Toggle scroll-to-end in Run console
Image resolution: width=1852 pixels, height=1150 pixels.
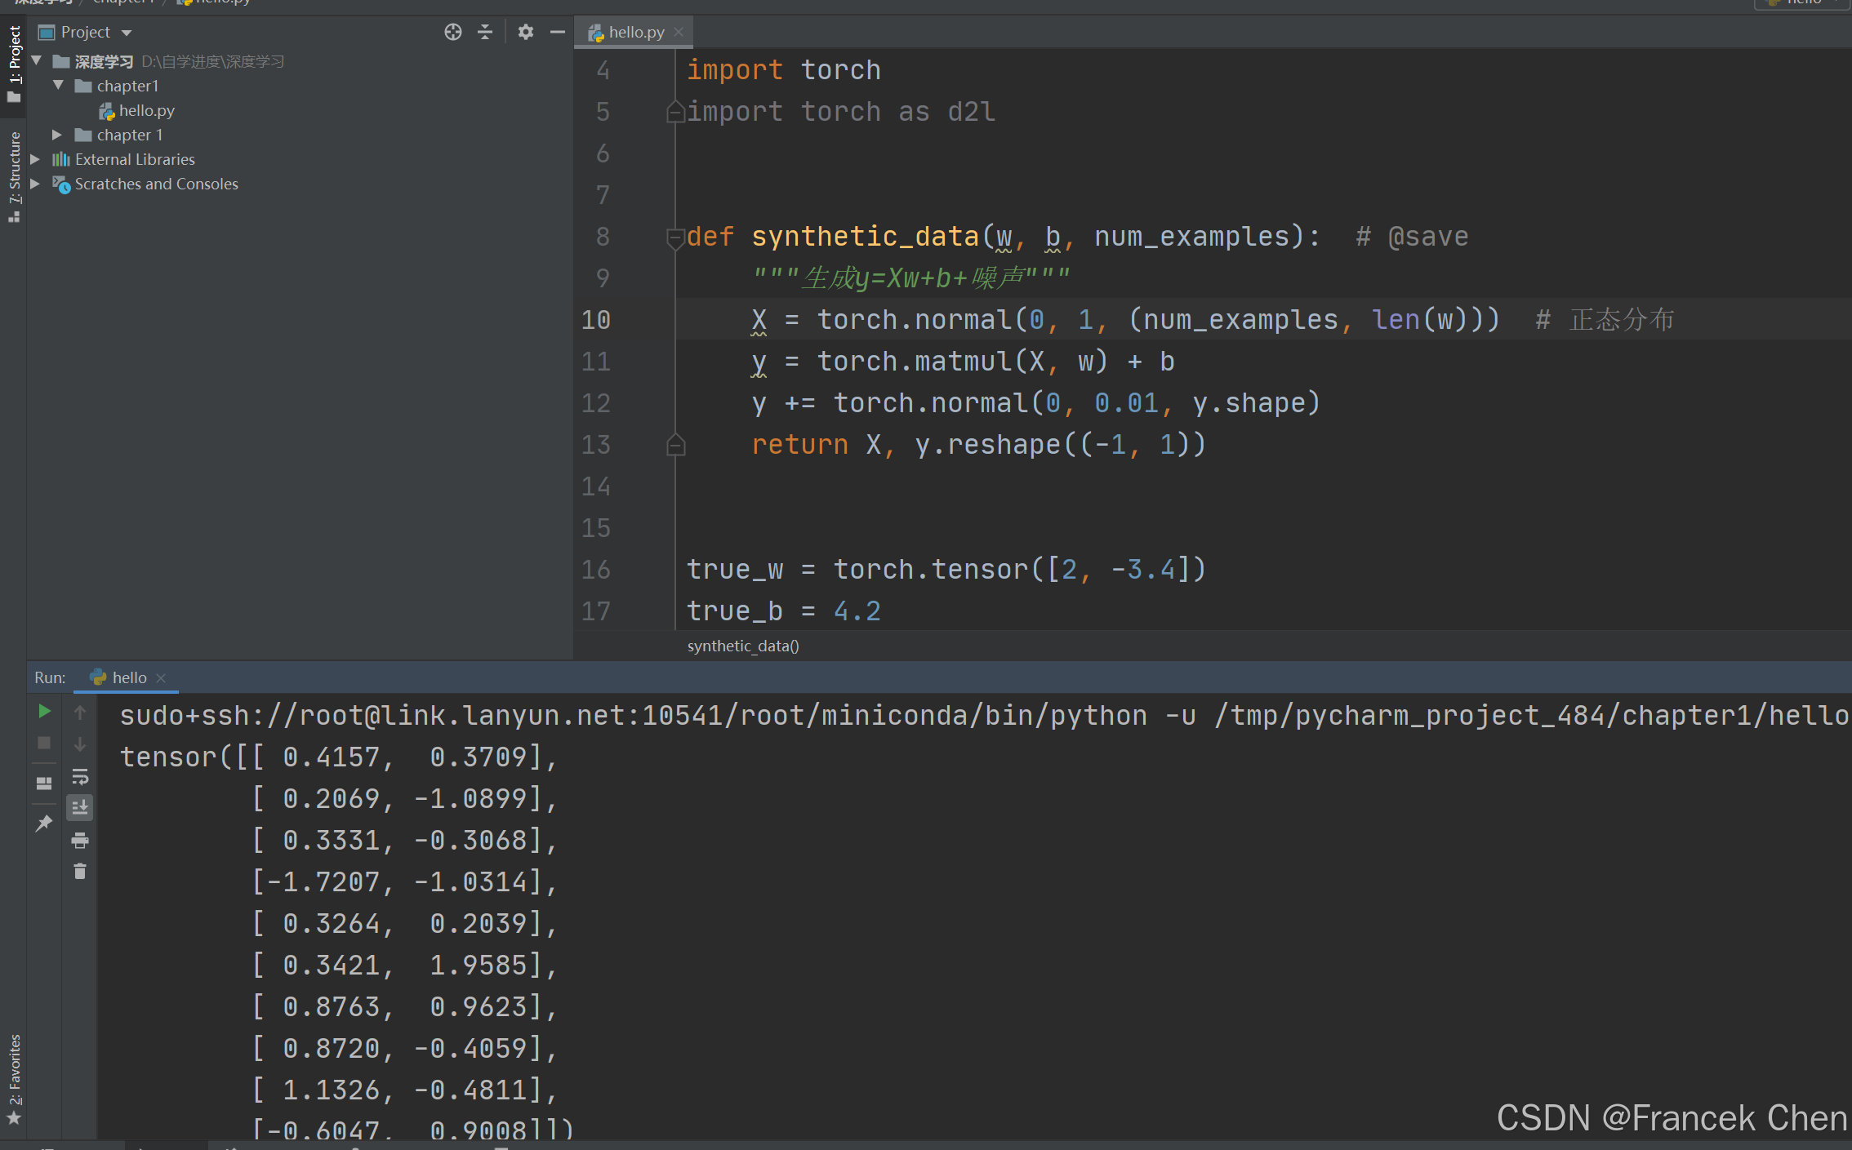[x=80, y=808]
